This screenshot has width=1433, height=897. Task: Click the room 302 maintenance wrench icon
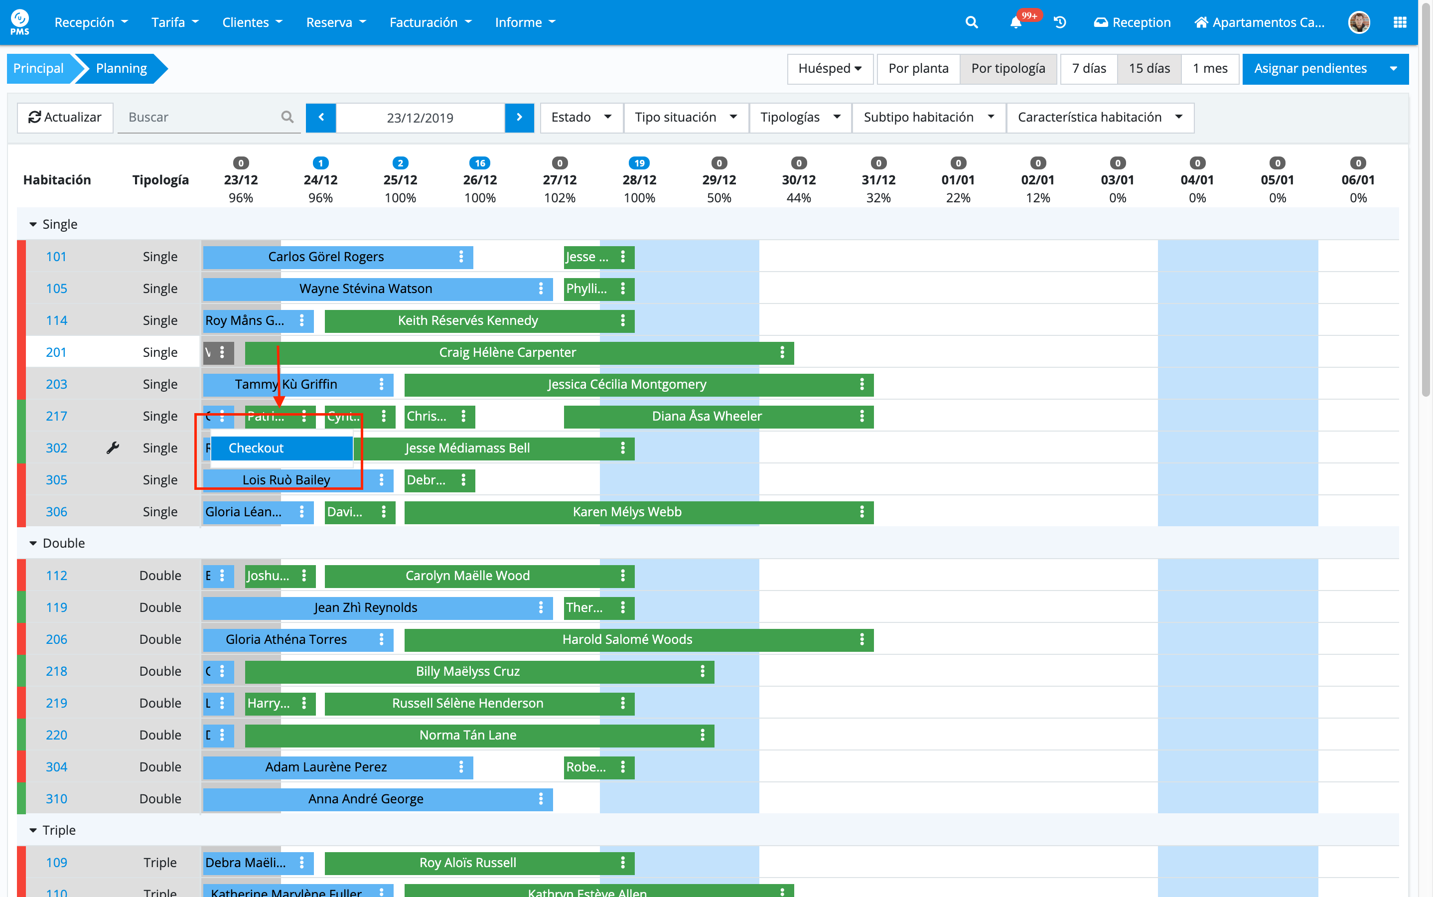click(x=113, y=448)
